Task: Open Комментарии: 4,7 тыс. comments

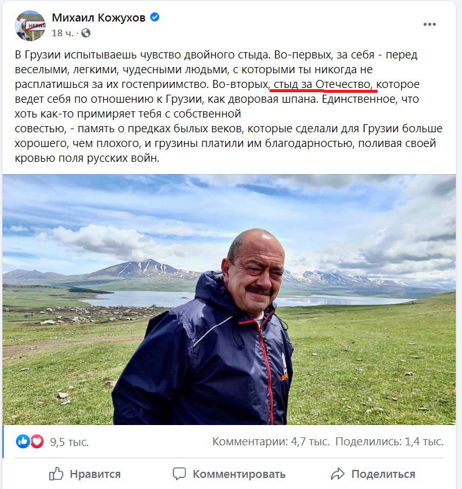Action: 271,442
